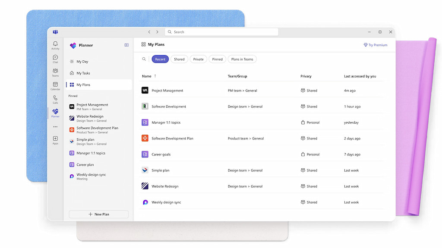Open the Apps icon
The height and width of the screenshot is (248, 442).
pos(55,139)
